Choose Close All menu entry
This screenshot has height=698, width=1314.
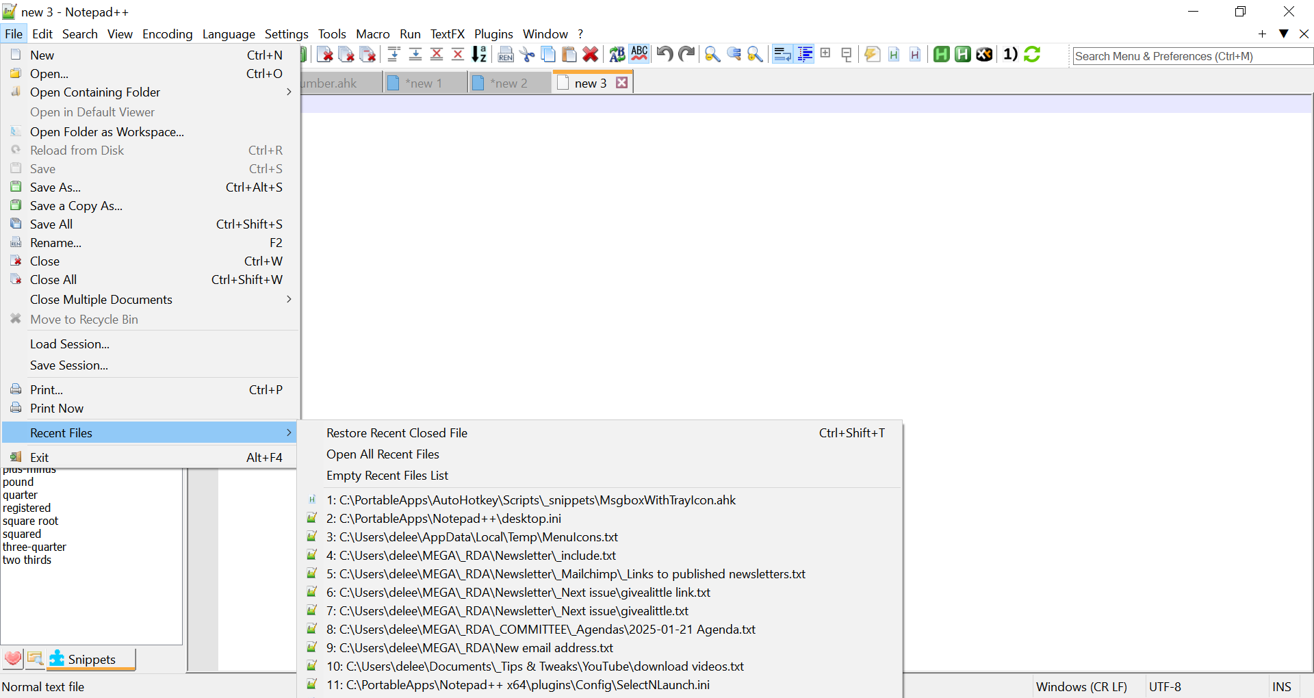click(150, 279)
